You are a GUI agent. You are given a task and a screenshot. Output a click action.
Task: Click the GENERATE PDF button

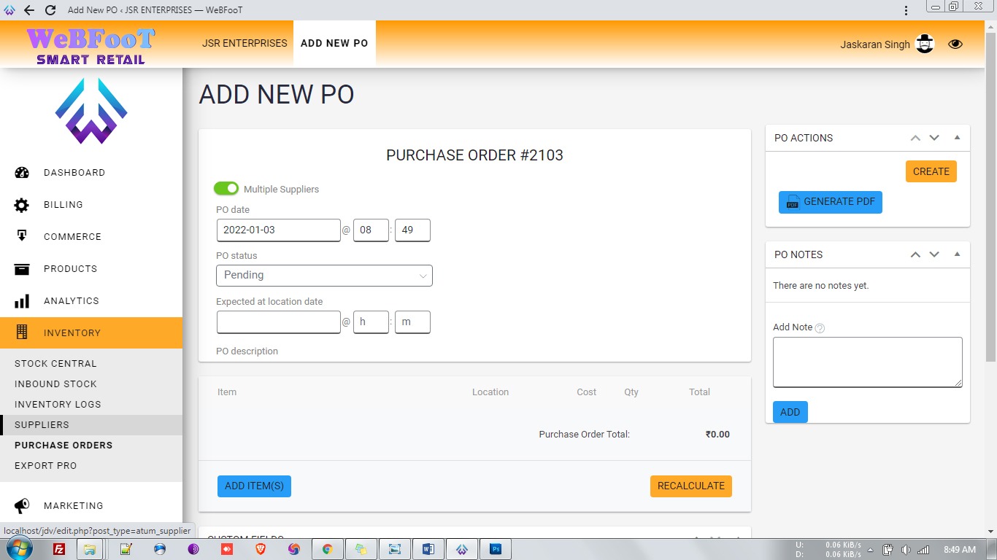[831, 202]
